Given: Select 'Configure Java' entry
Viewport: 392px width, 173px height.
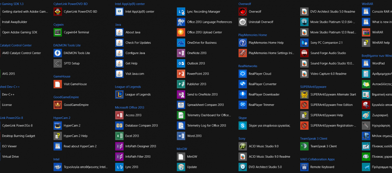Looking at the screenshot, I should (130, 53).
